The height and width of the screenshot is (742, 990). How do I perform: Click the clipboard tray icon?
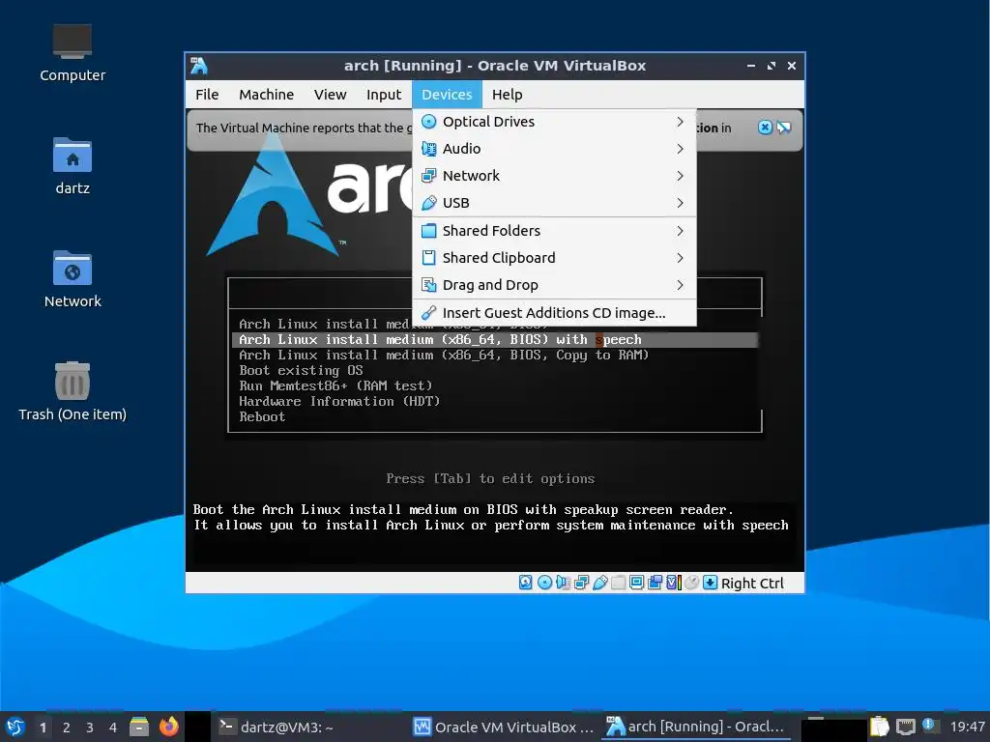[x=879, y=727]
